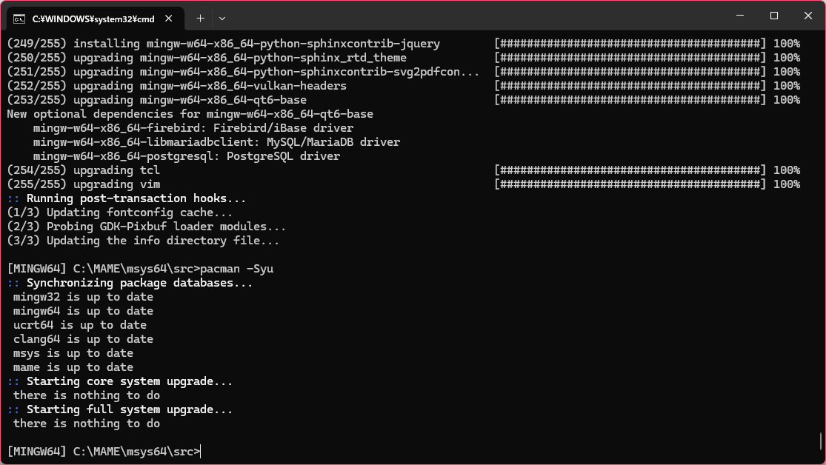826x465 pixels.
Task: Click the minimize icon in the title bar
Action: click(739, 16)
